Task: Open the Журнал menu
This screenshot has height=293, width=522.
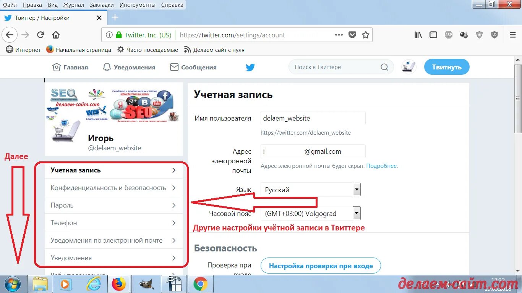Action: [73, 5]
